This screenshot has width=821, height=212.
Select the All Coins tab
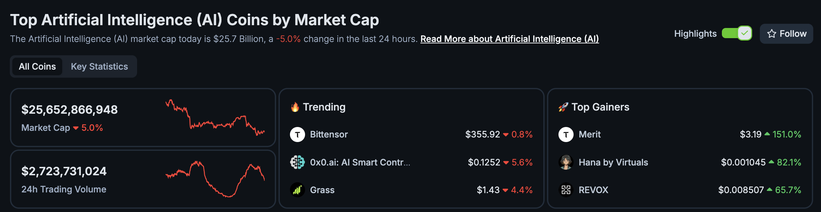point(37,66)
